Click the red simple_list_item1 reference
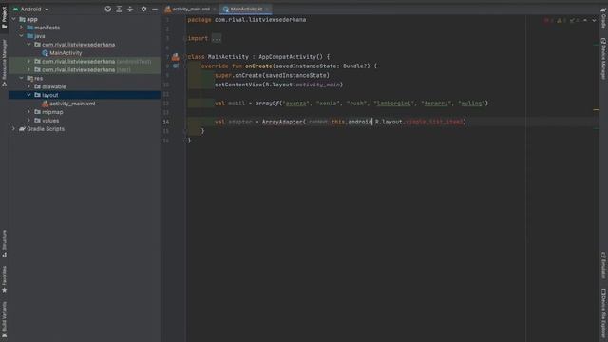This screenshot has width=608, height=342. 434,123
